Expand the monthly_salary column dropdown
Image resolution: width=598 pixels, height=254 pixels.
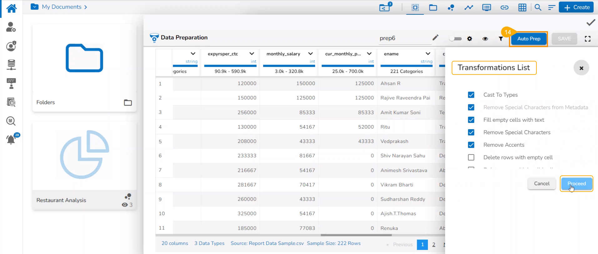pyautogui.click(x=310, y=54)
